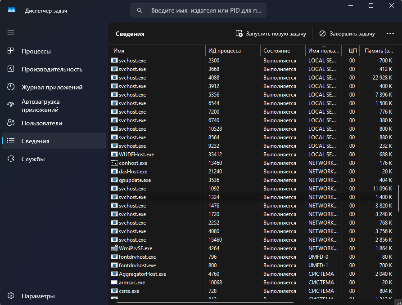Open the Производительность chart icon
The width and height of the screenshot is (402, 305).
pos(11,69)
